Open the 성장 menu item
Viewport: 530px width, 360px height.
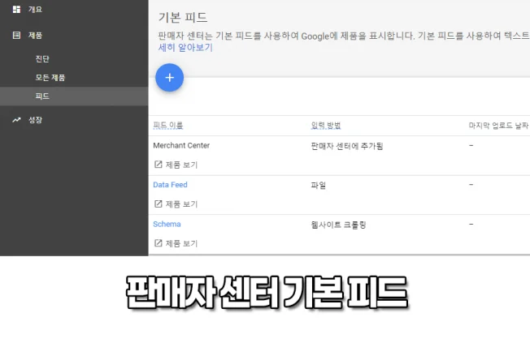[35, 120]
